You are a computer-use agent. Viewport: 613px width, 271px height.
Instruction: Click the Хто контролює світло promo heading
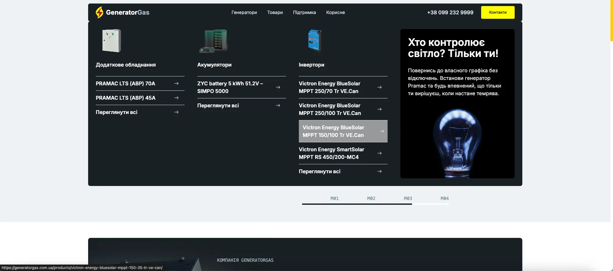click(x=453, y=48)
